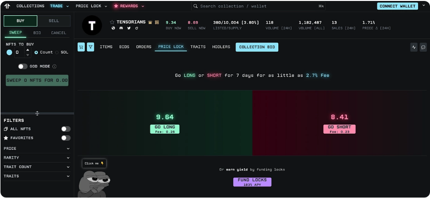Click the blue SOL circle beside count
The image size is (430, 198).
10,52
